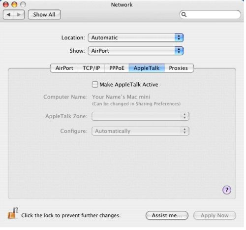Open the Show dropdown set to AirPort
This screenshot has width=246, height=230.
pyautogui.click(x=136, y=51)
